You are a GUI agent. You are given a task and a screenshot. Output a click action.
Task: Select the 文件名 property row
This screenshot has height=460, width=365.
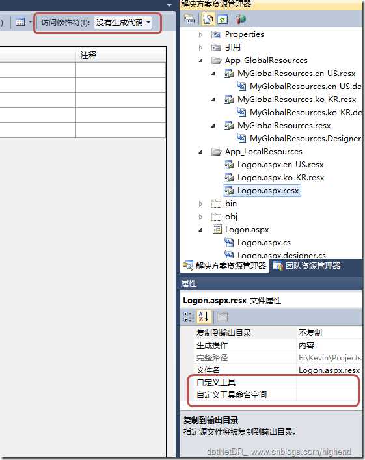[208, 370]
